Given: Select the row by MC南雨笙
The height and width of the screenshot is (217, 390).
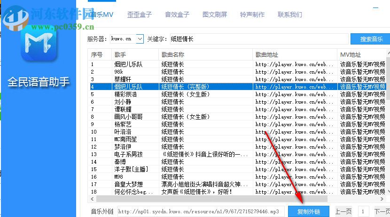Looking at the screenshot, I should tap(237, 139).
